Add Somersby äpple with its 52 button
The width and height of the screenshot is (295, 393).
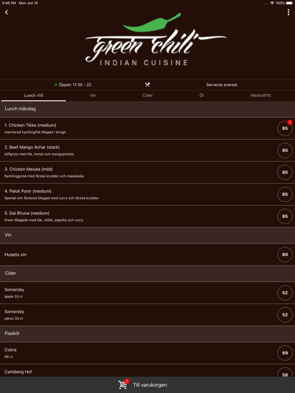click(x=285, y=293)
